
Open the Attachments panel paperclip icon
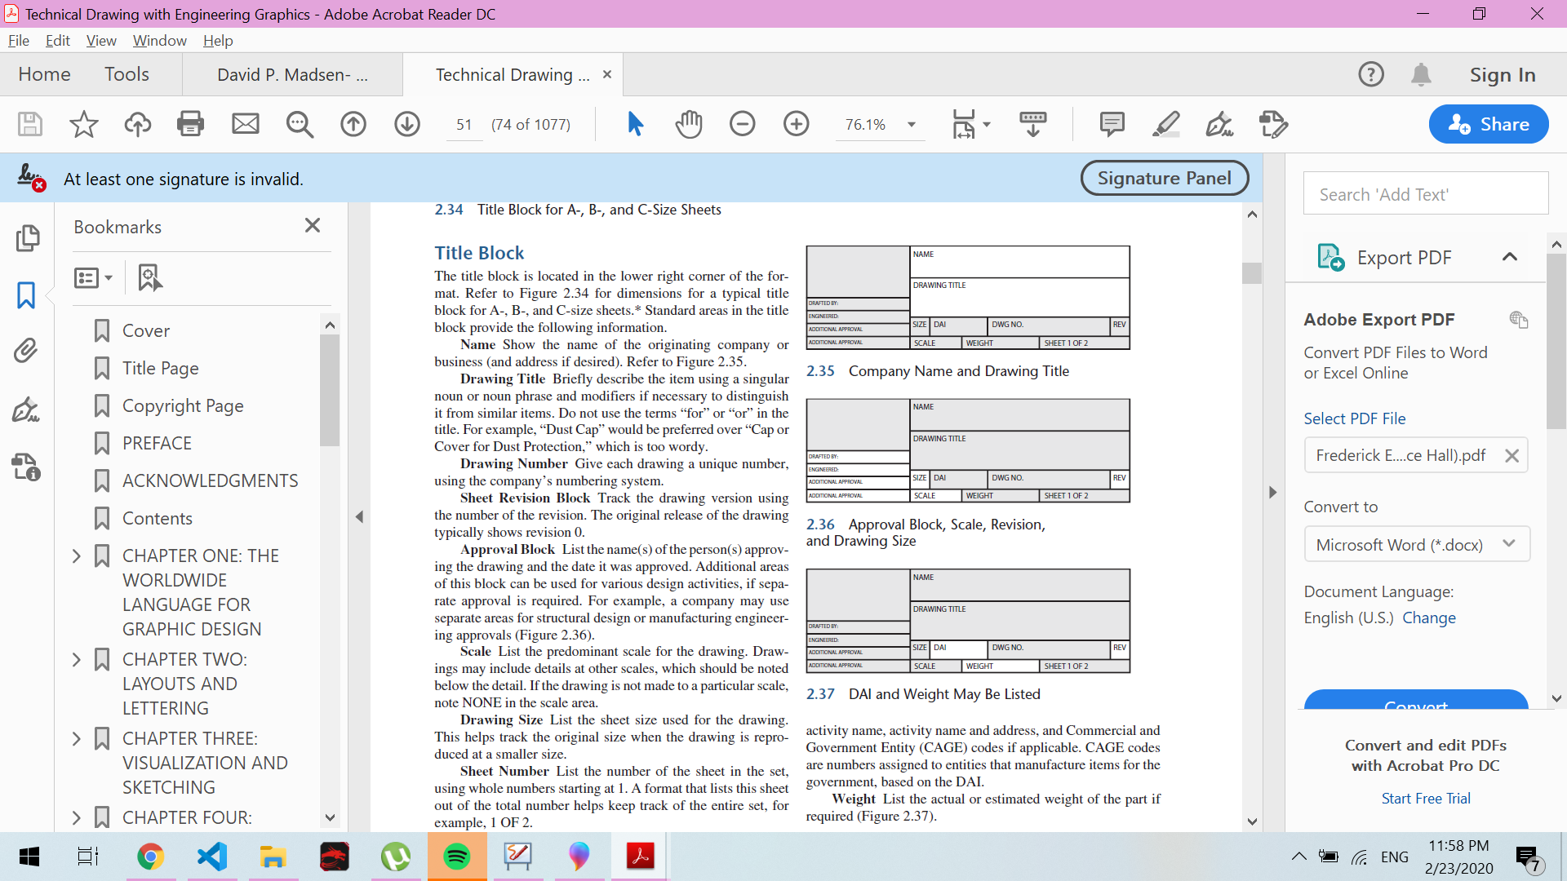pos(26,351)
